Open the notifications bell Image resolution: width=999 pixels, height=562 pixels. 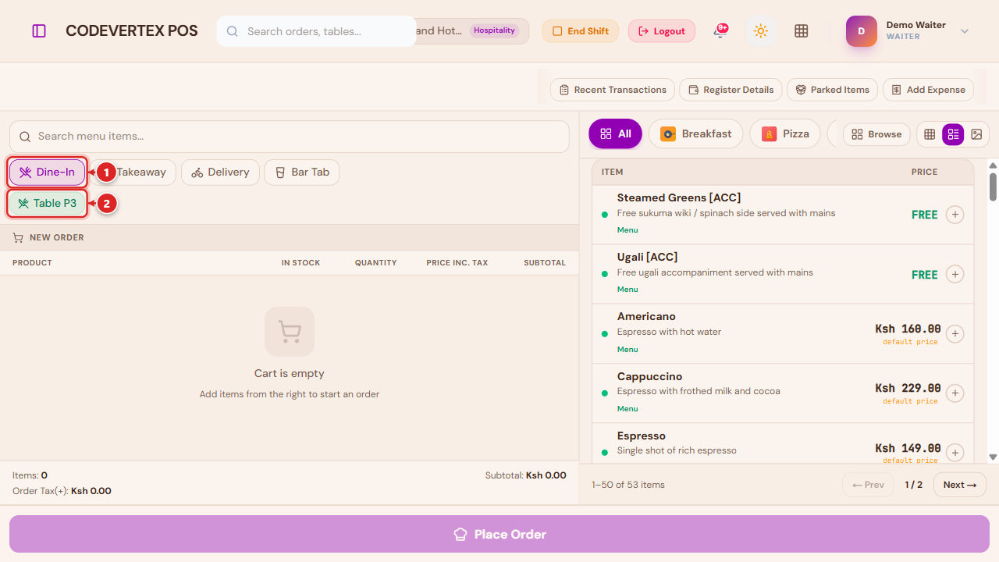click(720, 31)
